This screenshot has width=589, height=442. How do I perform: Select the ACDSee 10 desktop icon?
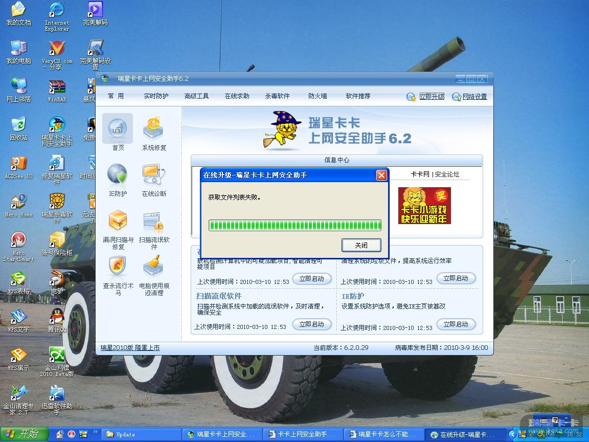point(18,165)
